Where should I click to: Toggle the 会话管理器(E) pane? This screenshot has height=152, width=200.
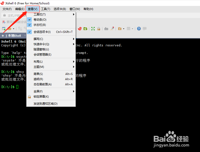click(51, 54)
